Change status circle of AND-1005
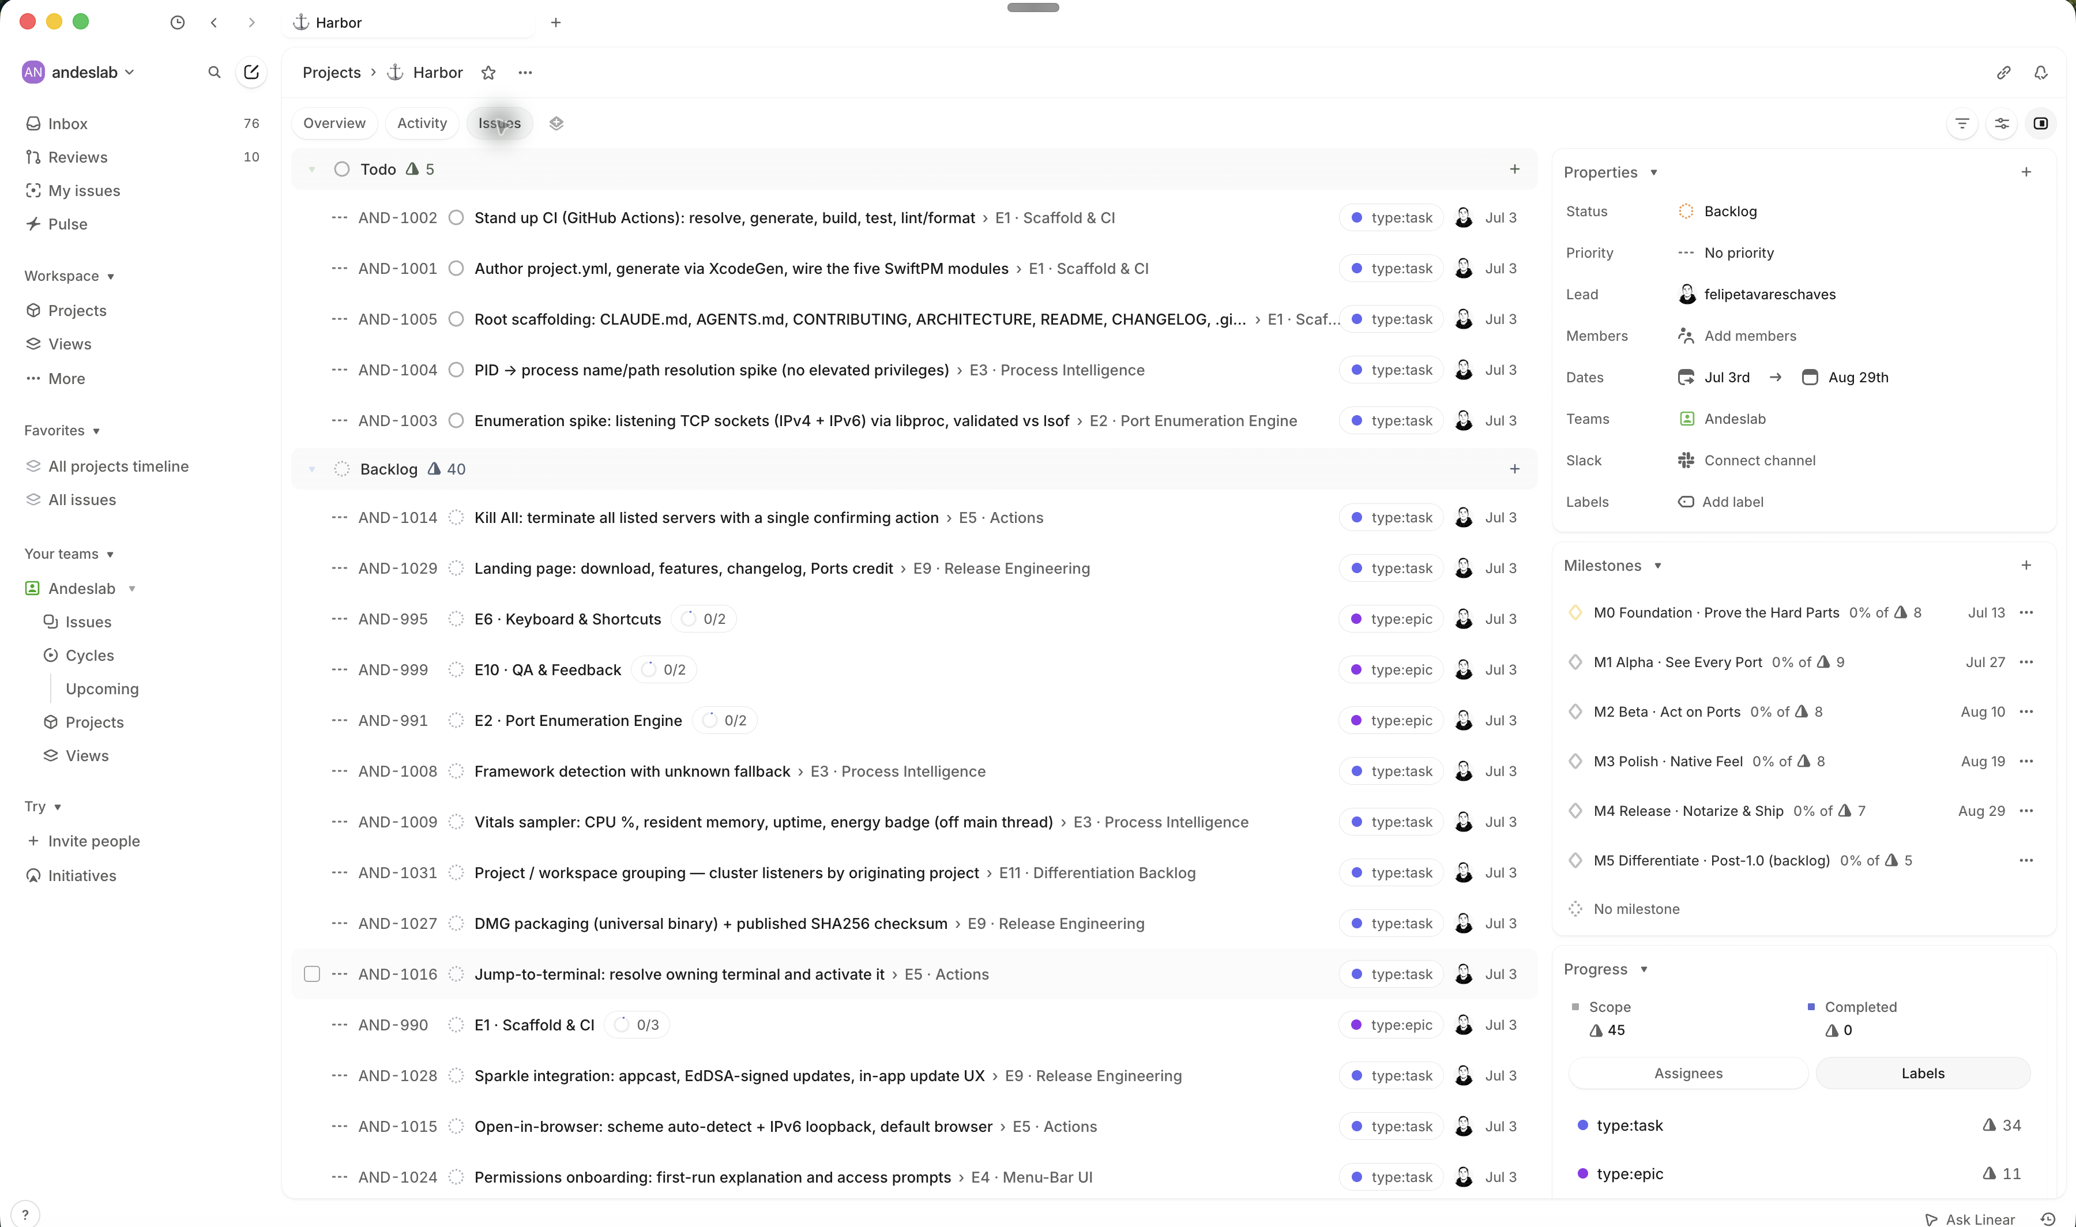 (x=456, y=319)
